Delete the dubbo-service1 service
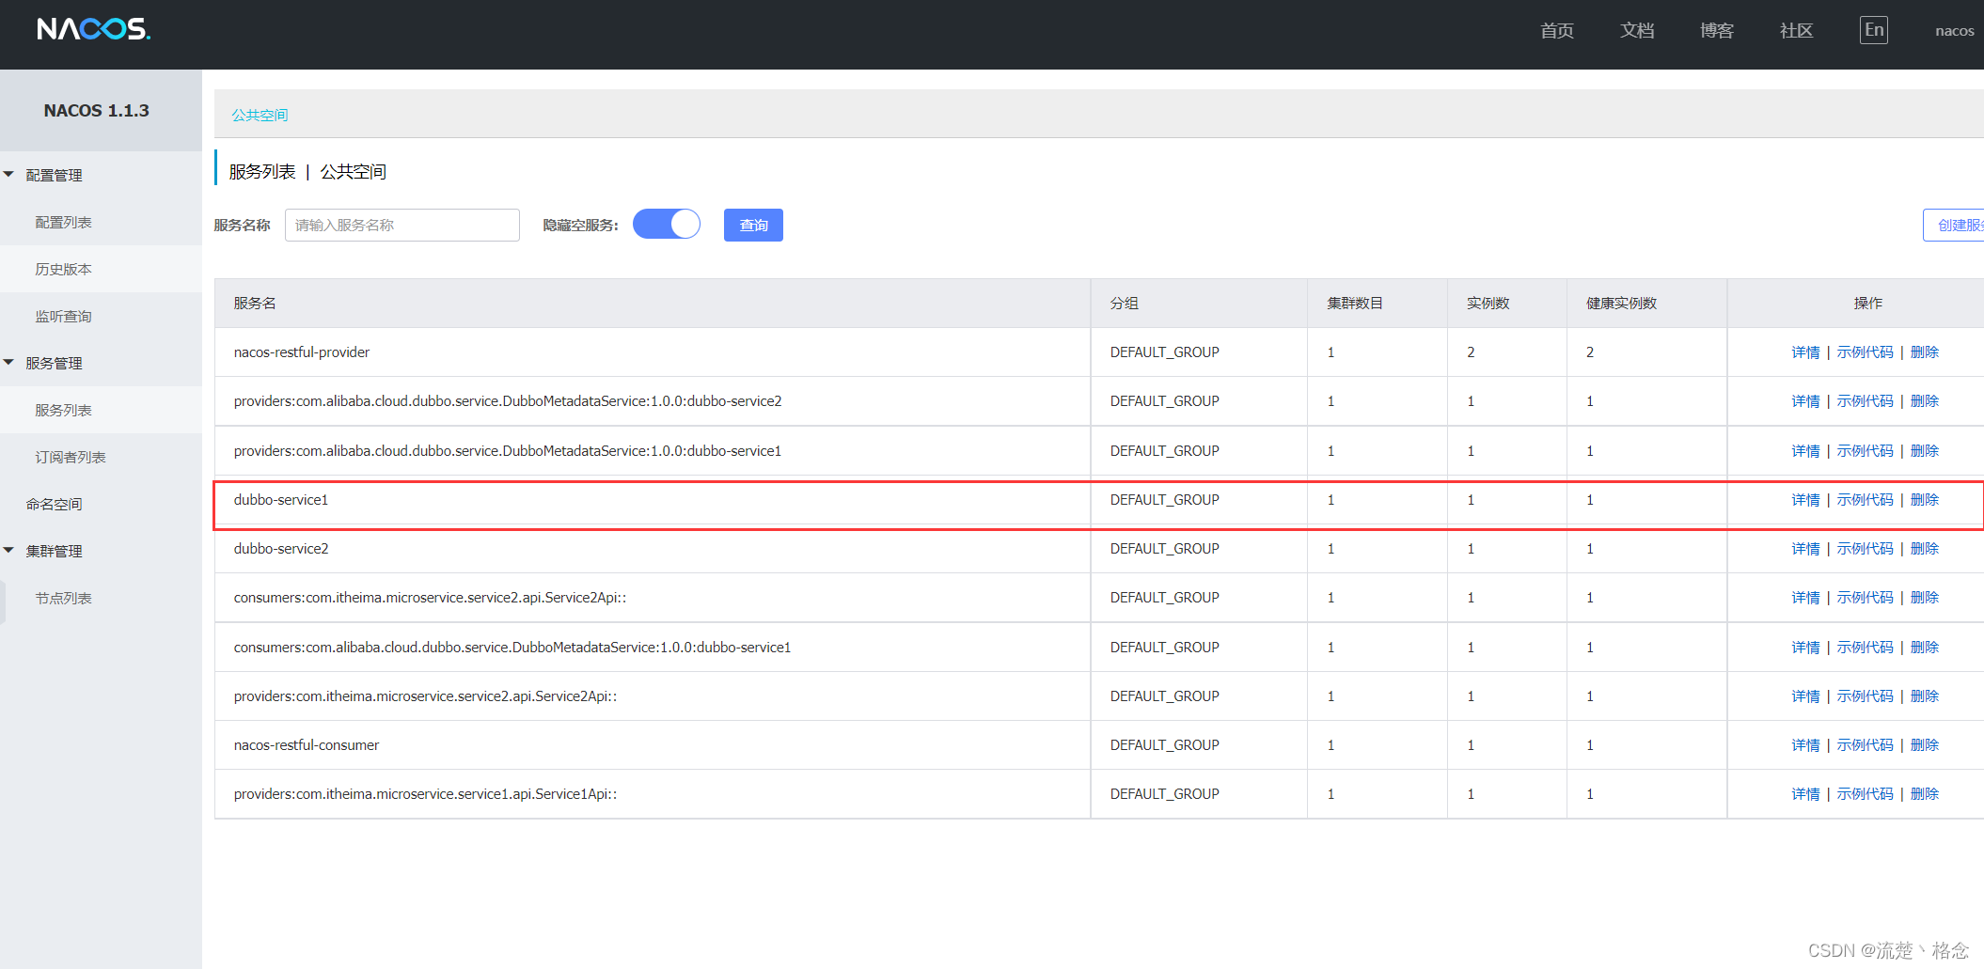The image size is (1984, 969). pyautogui.click(x=1924, y=500)
